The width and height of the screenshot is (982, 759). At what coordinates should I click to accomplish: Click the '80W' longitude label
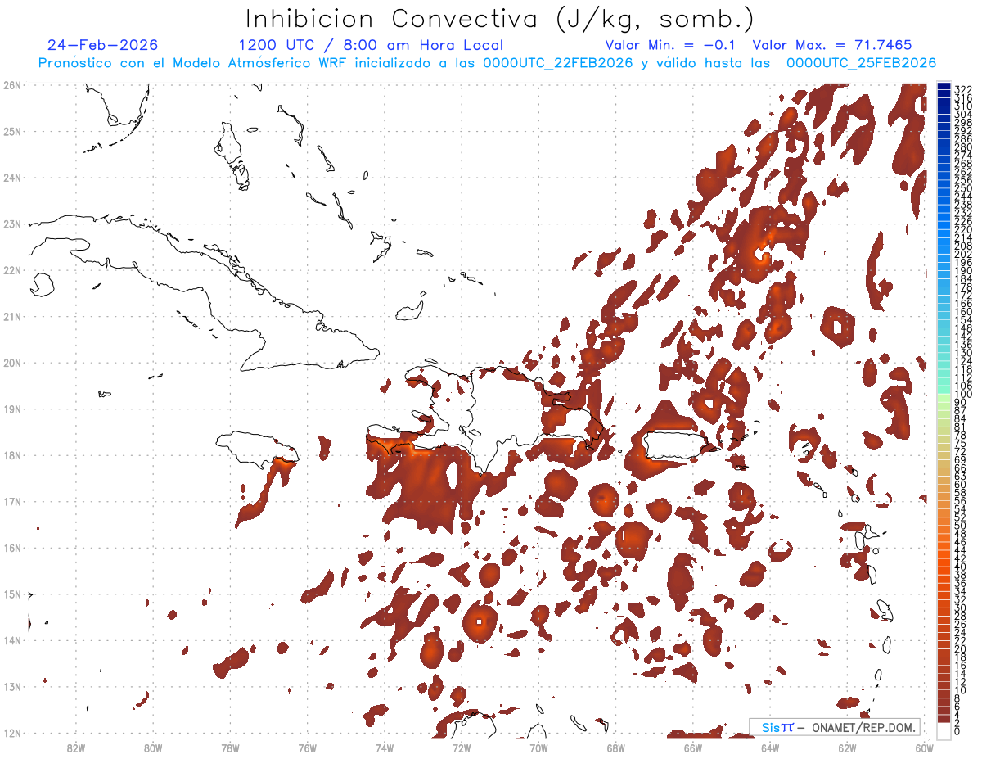coord(152,748)
